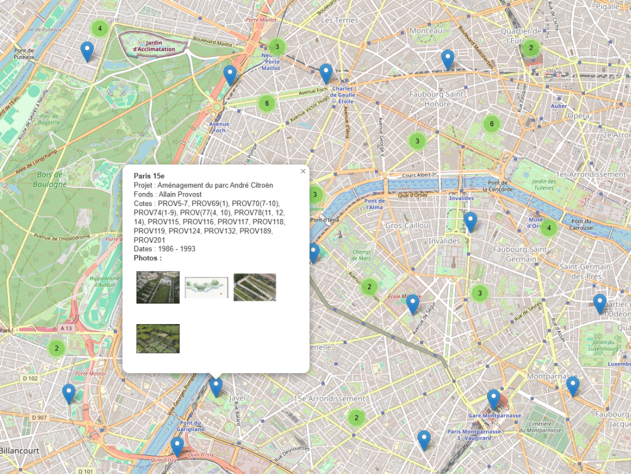The image size is (631, 474).
Task: Click the blue marker south of Porte Molitor
Action: (x=69, y=393)
